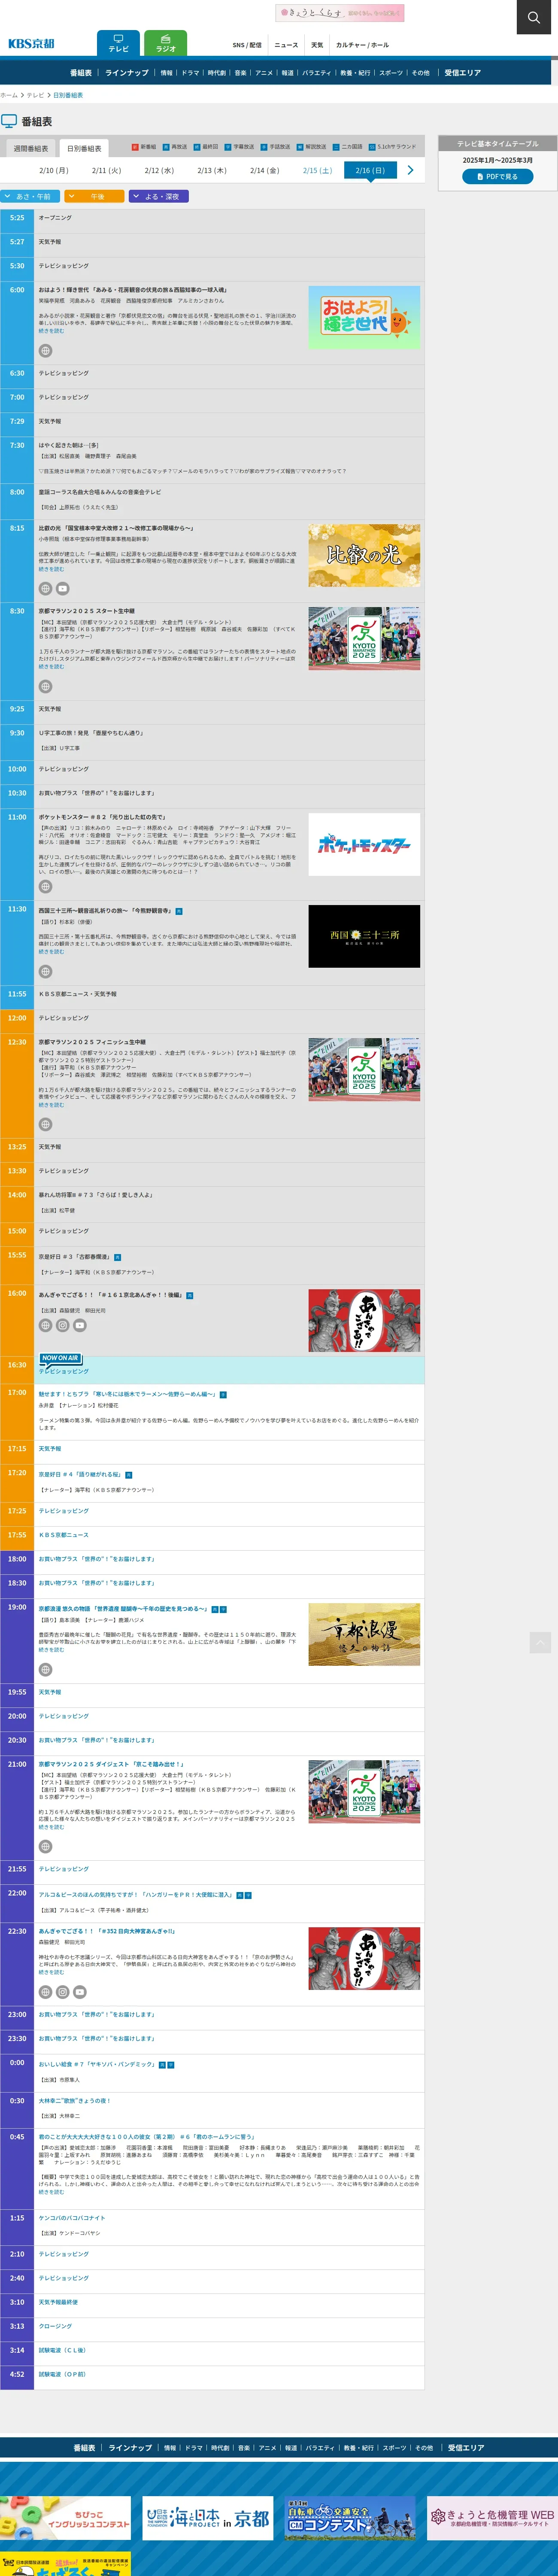Screen dimensions: 558x2576
Task: Open 西国三十三所 program thumbnail
Action: tap(364, 936)
